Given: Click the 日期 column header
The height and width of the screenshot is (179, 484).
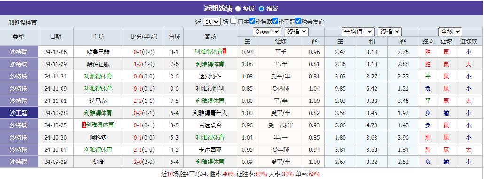Looking at the screenshot, I should click(x=55, y=37).
